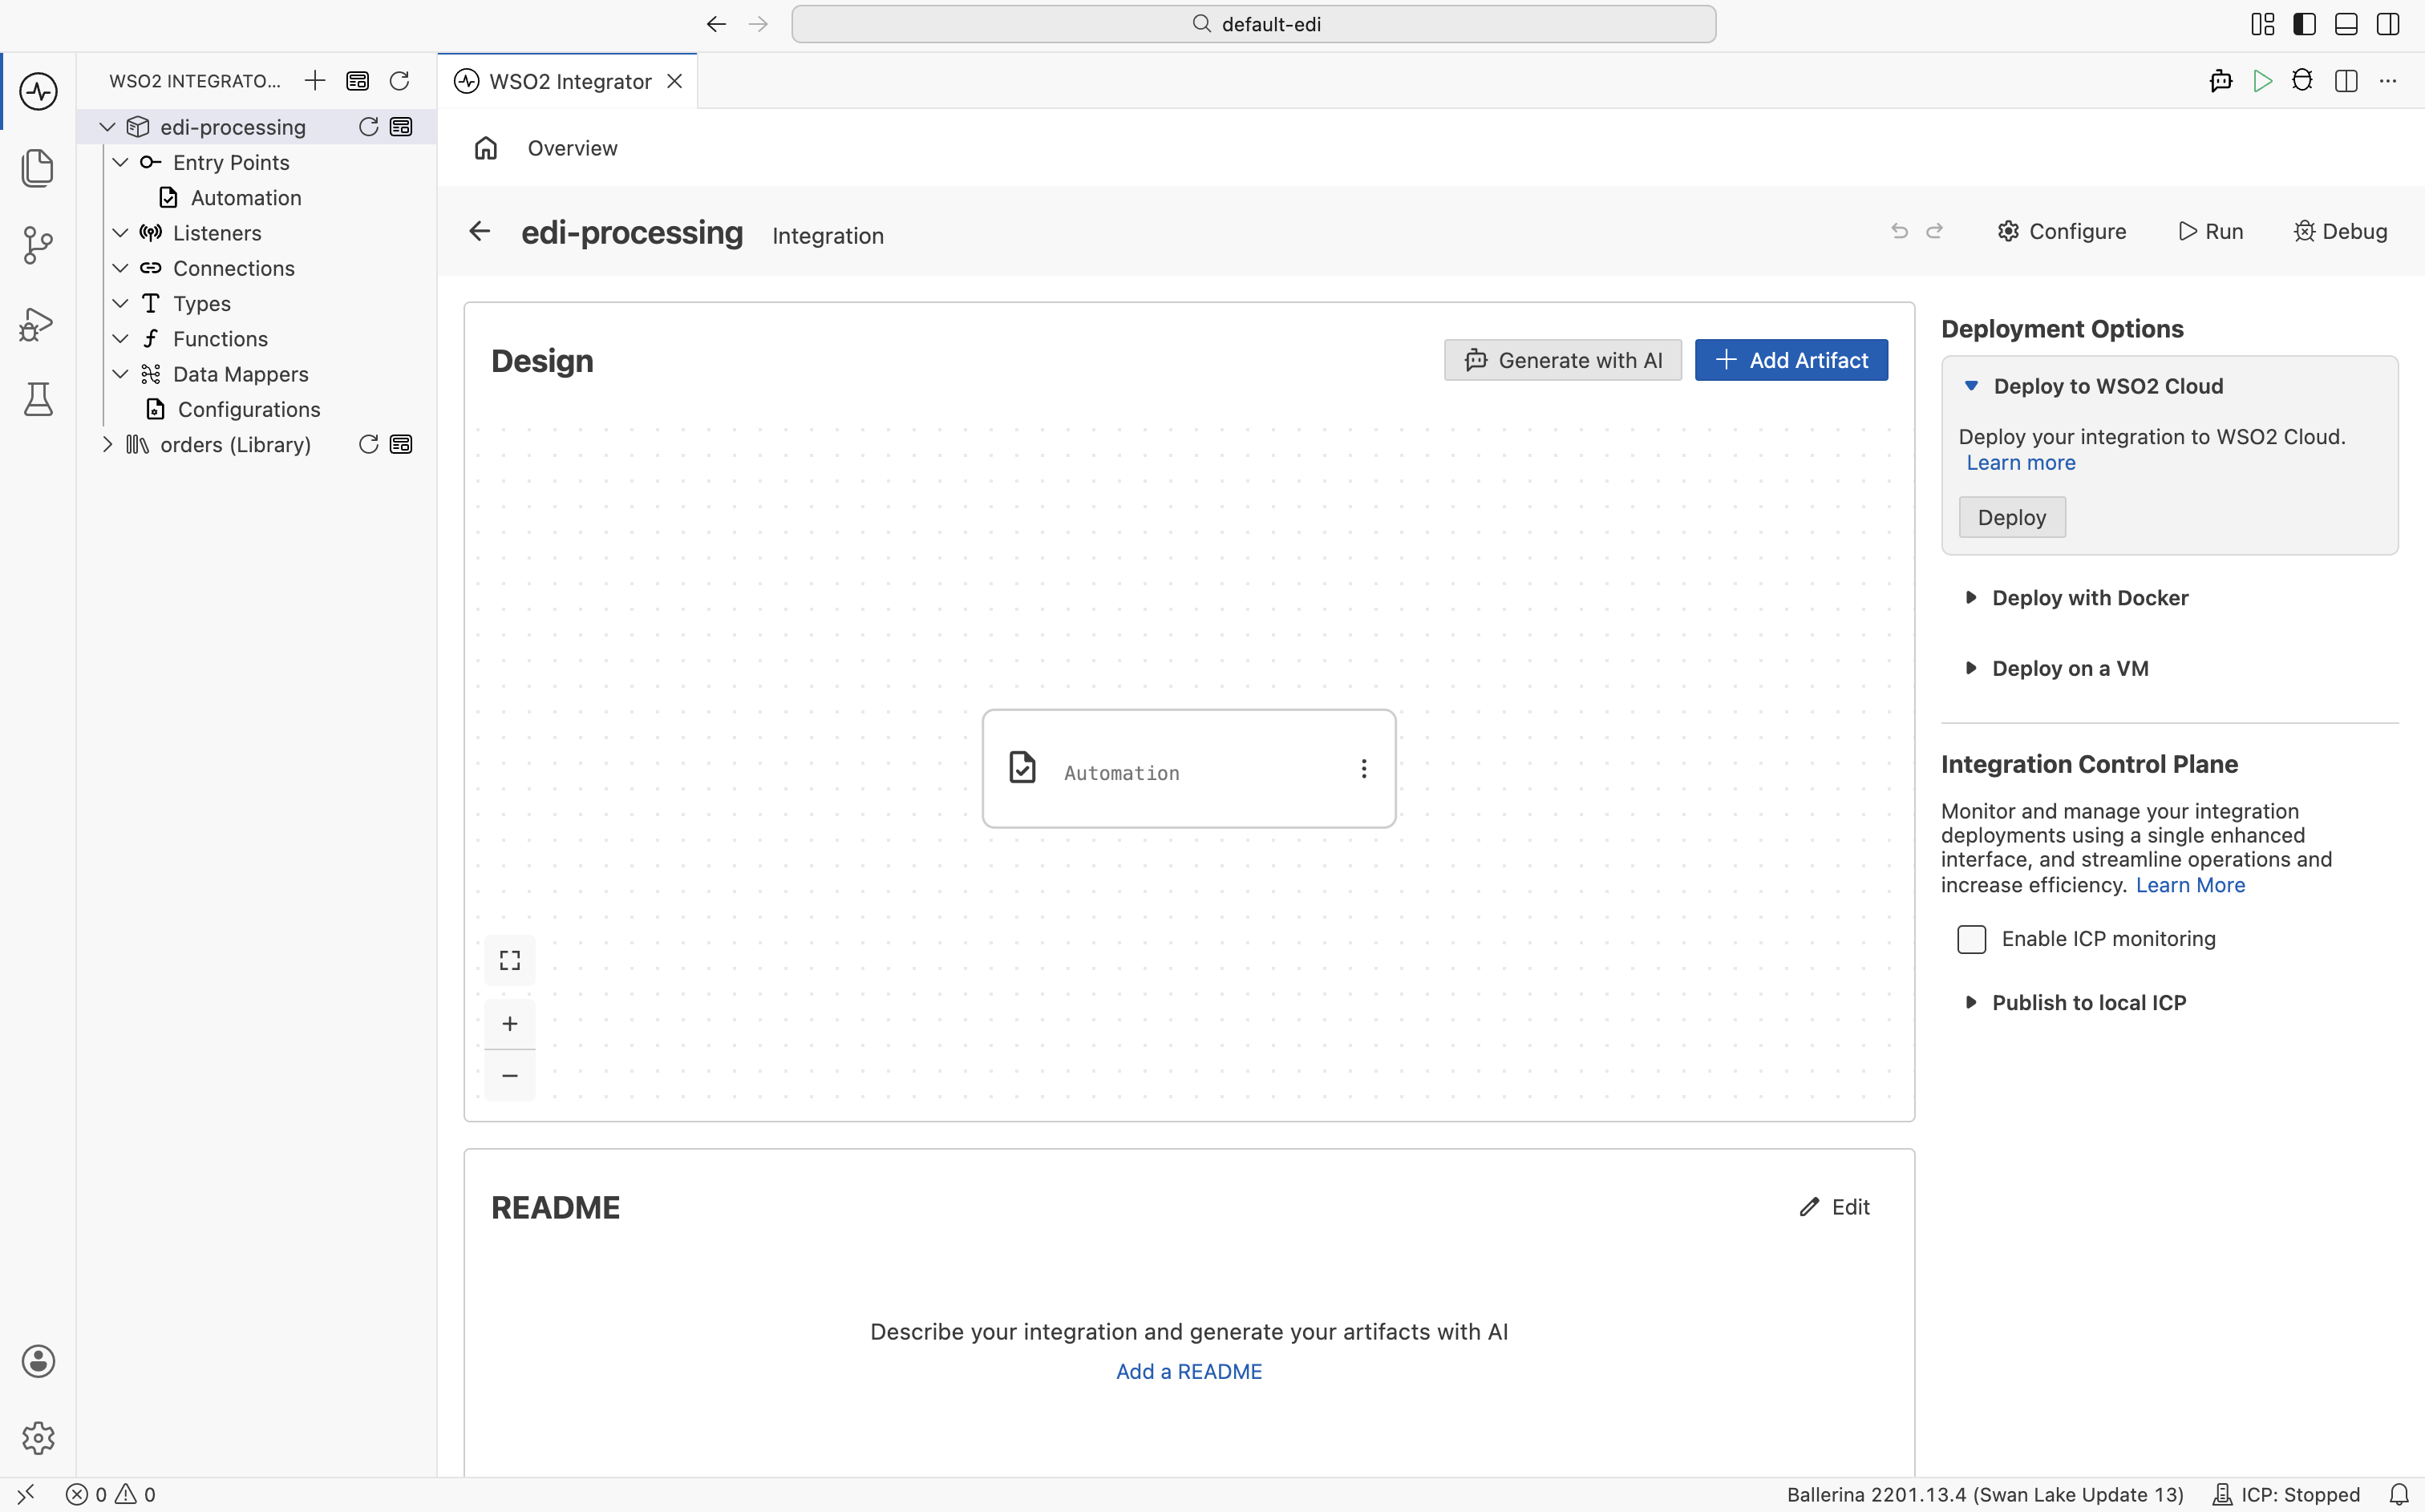
Task: Click the Debug button in header
Action: click(2340, 231)
